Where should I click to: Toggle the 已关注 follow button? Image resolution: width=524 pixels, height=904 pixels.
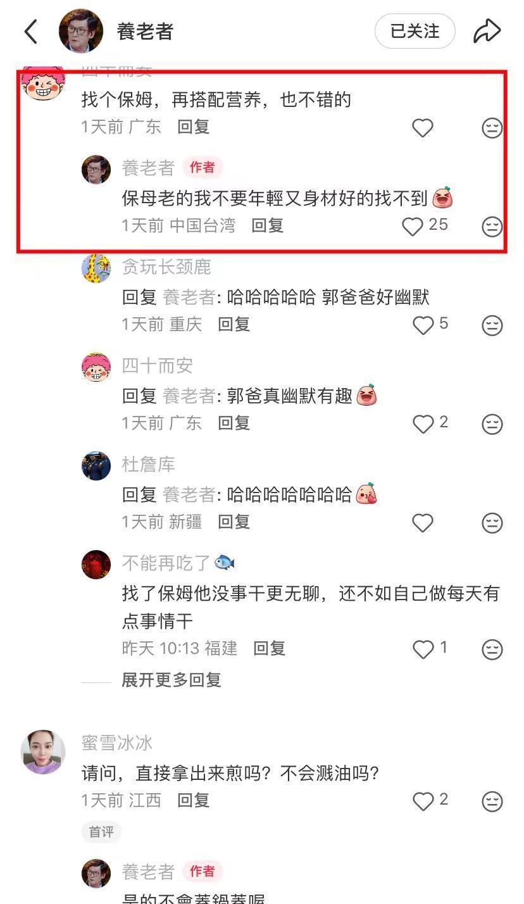(415, 31)
